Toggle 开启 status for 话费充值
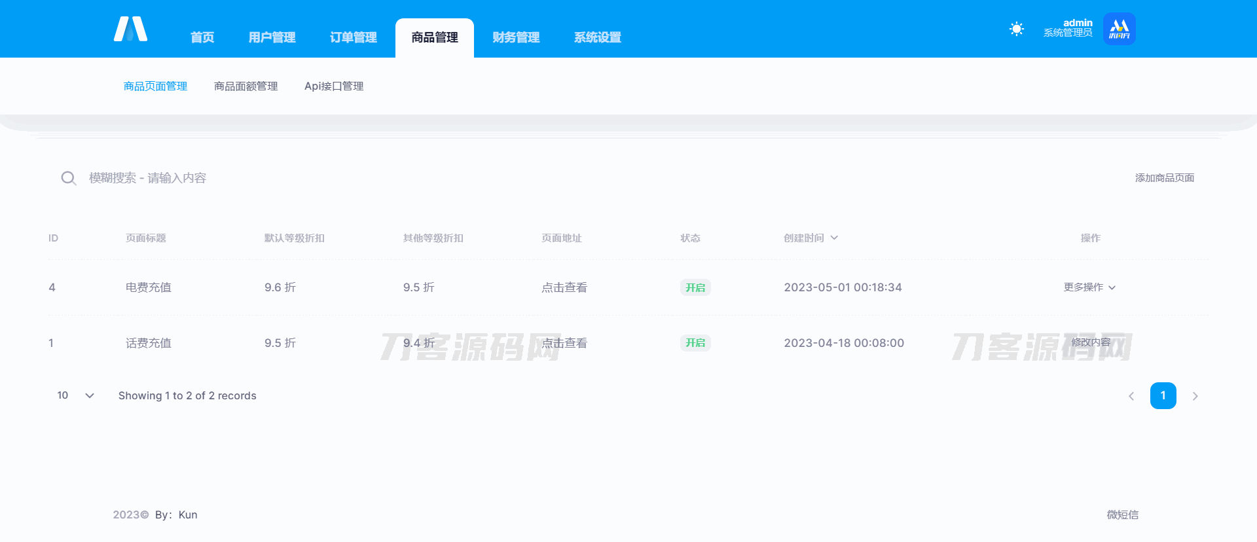 point(695,343)
